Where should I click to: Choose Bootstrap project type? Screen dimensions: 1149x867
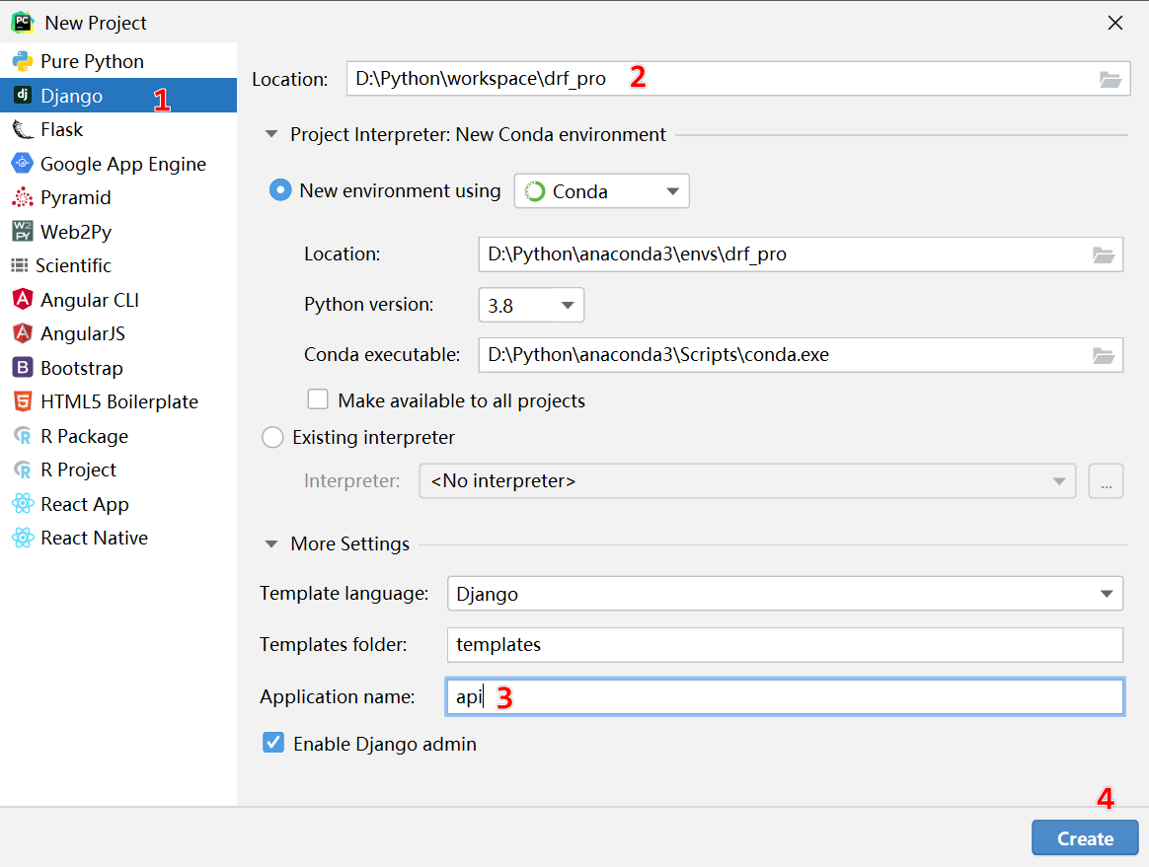(x=82, y=368)
